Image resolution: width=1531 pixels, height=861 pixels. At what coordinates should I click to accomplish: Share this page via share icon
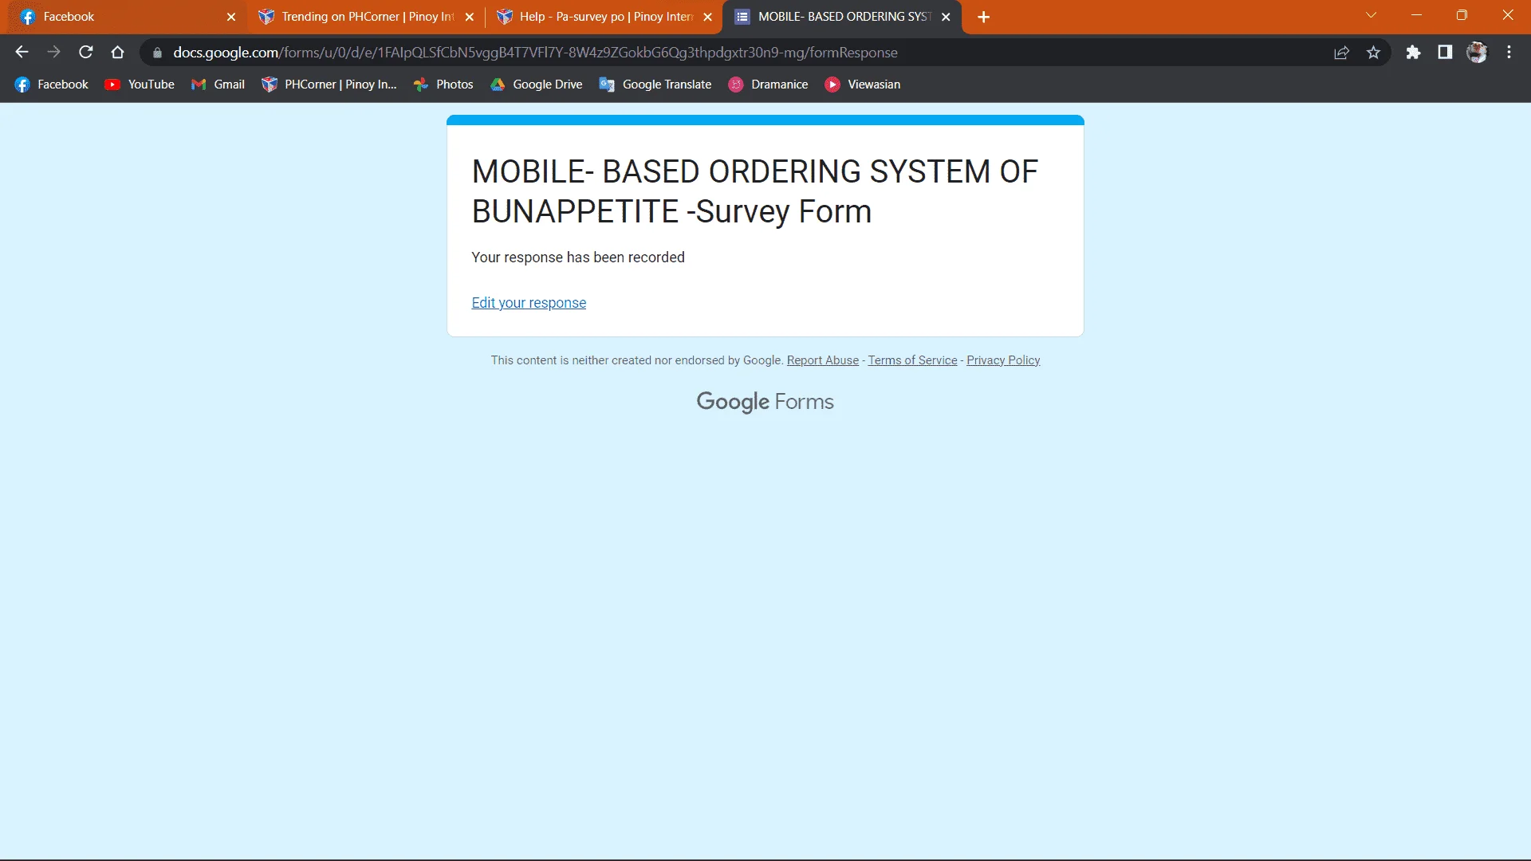click(1341, 53)
